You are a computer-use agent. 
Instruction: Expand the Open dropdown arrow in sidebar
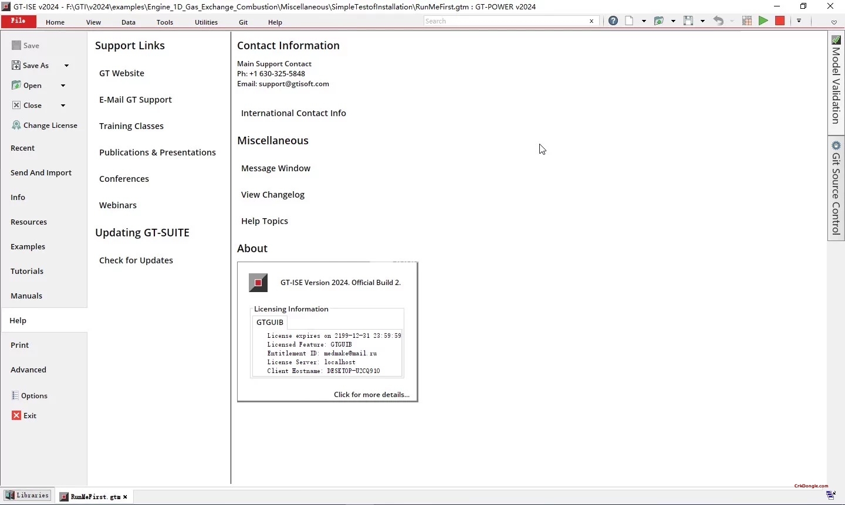63,86
